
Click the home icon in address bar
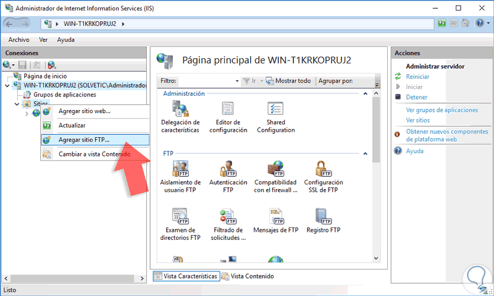[466, 23]
